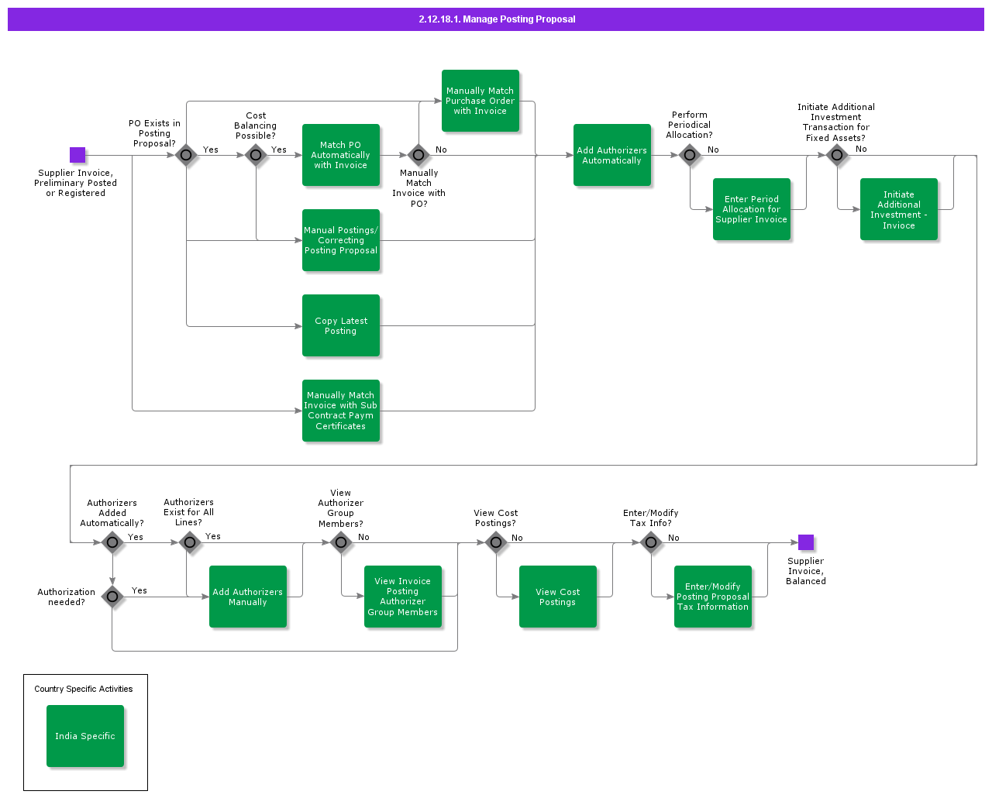Click the Initiate Additional Investment Transaction gateway
The width and height of the screenshot is (992, 798).
[x=837, y=155]
